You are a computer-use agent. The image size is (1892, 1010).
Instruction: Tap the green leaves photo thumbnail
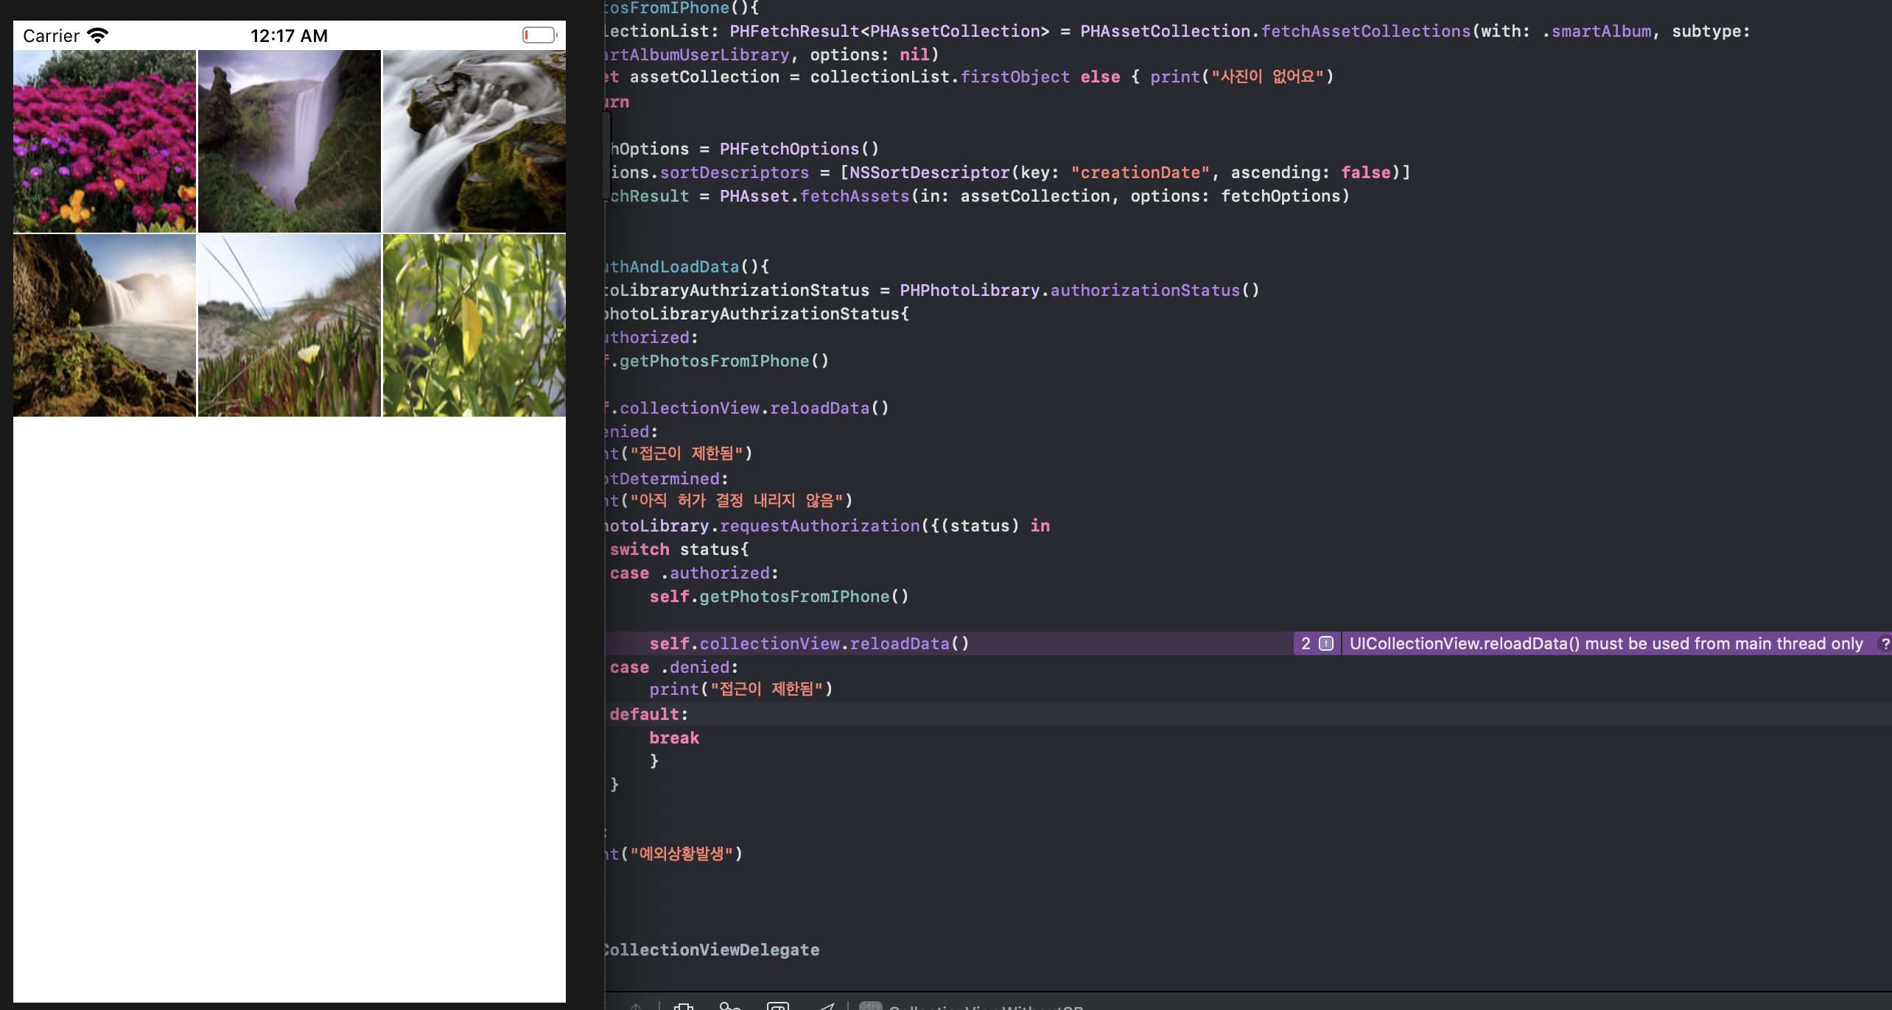tap(474, 325)
